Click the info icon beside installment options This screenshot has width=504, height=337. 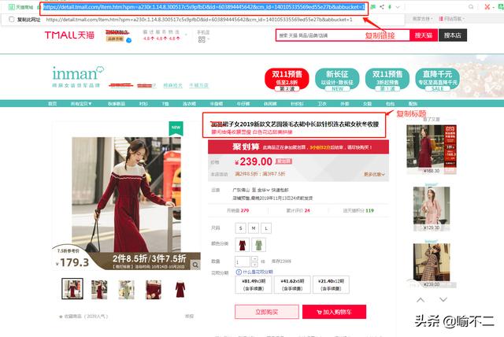pyautogui.click(x=239, y=272)
